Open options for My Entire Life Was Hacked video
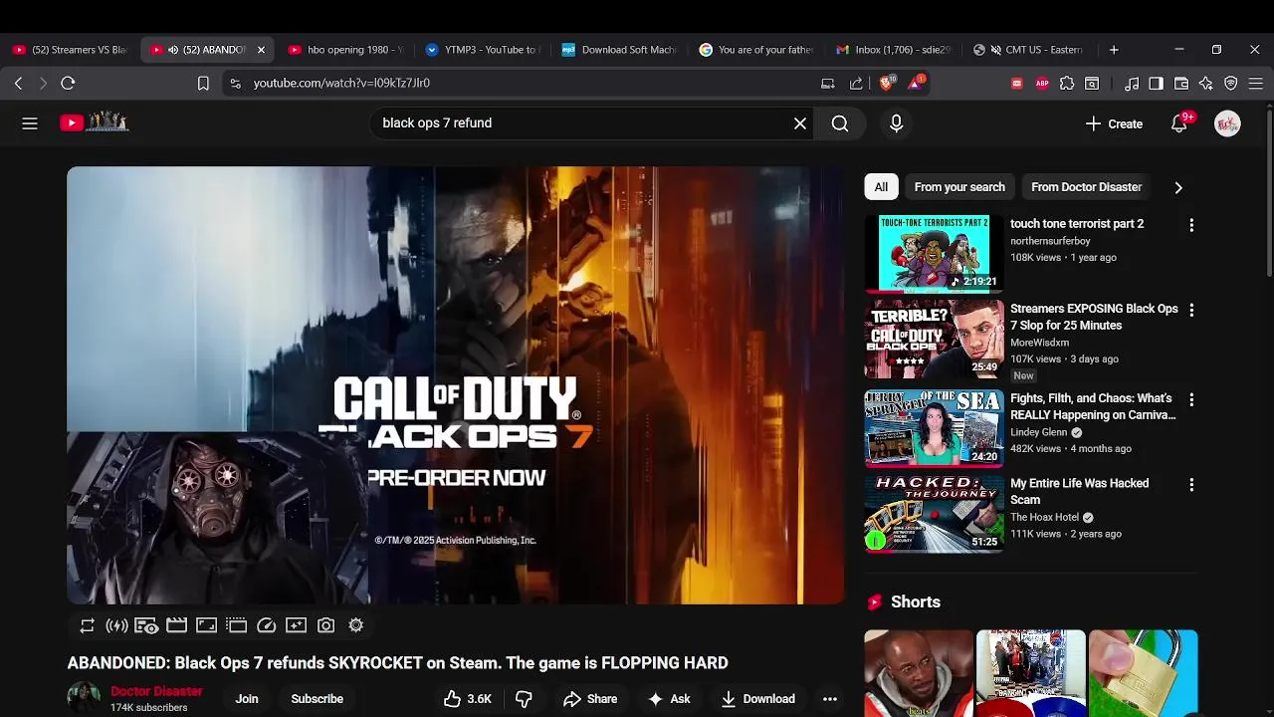 coord(1191,484)
